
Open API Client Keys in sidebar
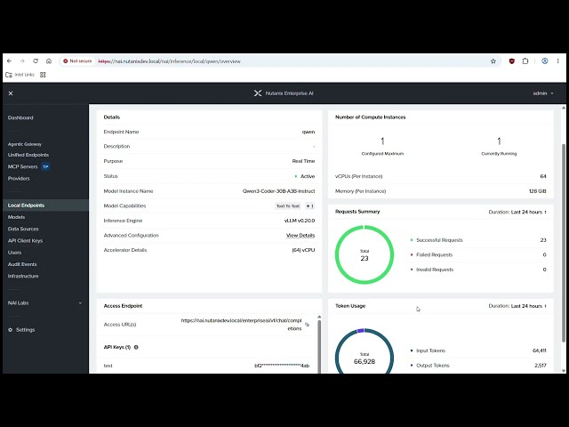click(25, 240)
